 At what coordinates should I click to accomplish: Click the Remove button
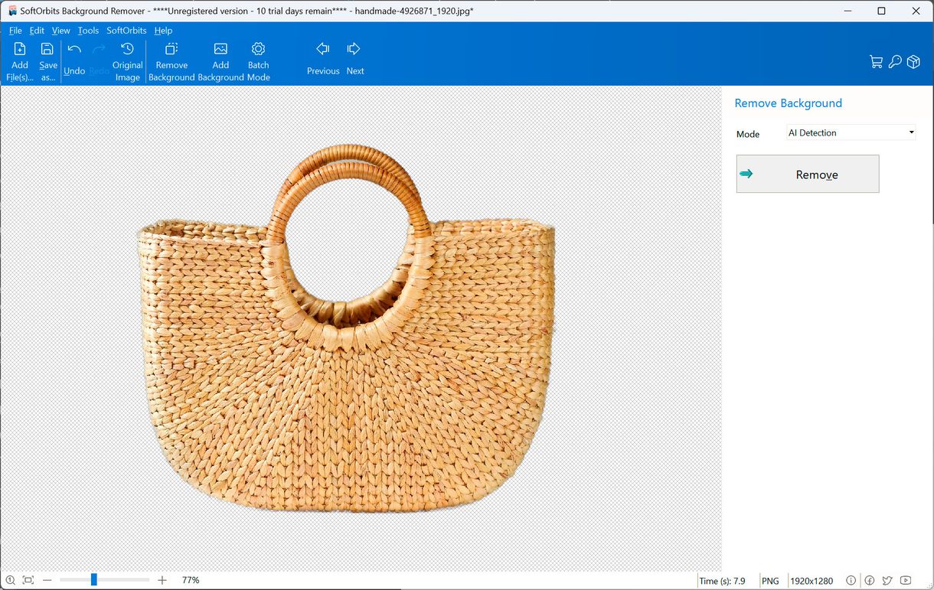point(808,174)
